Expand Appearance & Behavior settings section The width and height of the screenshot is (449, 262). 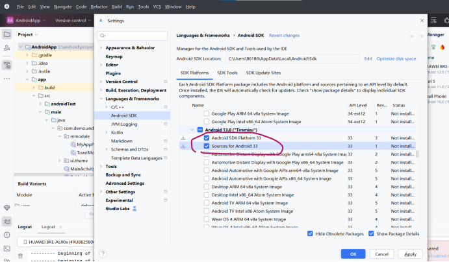click(101, 48)
